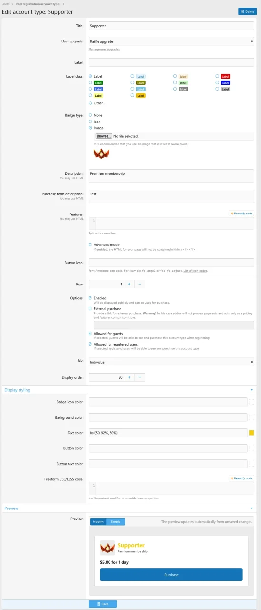Click the Supporter badge icon in preview
The width and height of the screenshot is (261, 610).
(x=108, y=548)
